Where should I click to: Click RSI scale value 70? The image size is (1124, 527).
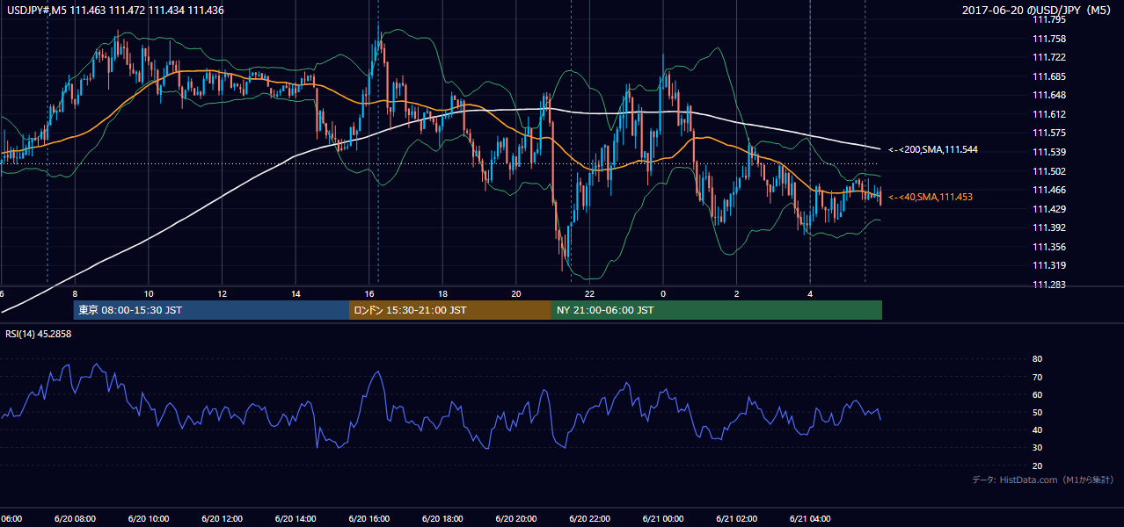tap(1037, 377)
